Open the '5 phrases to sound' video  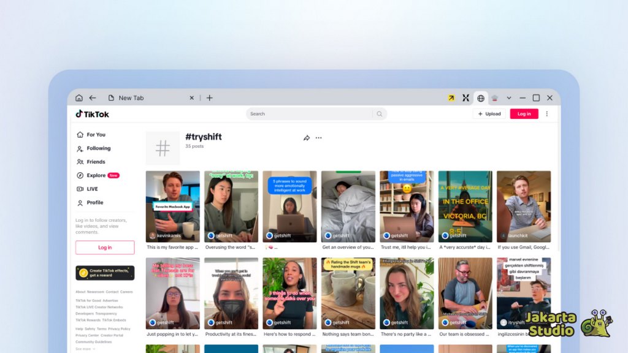tap(289, 207)
